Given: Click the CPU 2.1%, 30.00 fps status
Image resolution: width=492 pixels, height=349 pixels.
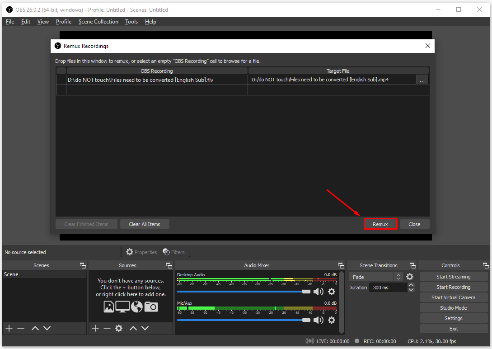Looking at the screenshot, I should pos(432,341).
